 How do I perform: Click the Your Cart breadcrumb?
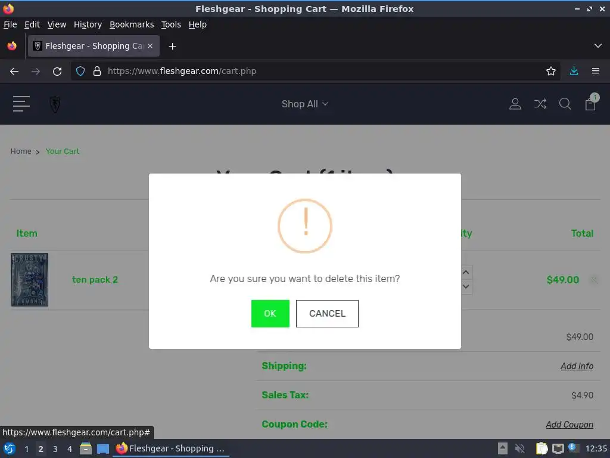[62, 151]
